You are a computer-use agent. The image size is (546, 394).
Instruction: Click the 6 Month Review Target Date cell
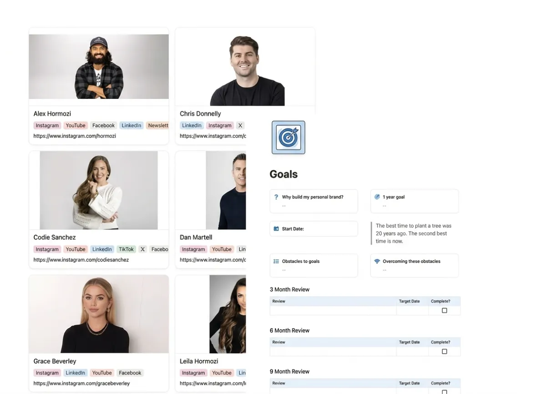click(412, 351)
